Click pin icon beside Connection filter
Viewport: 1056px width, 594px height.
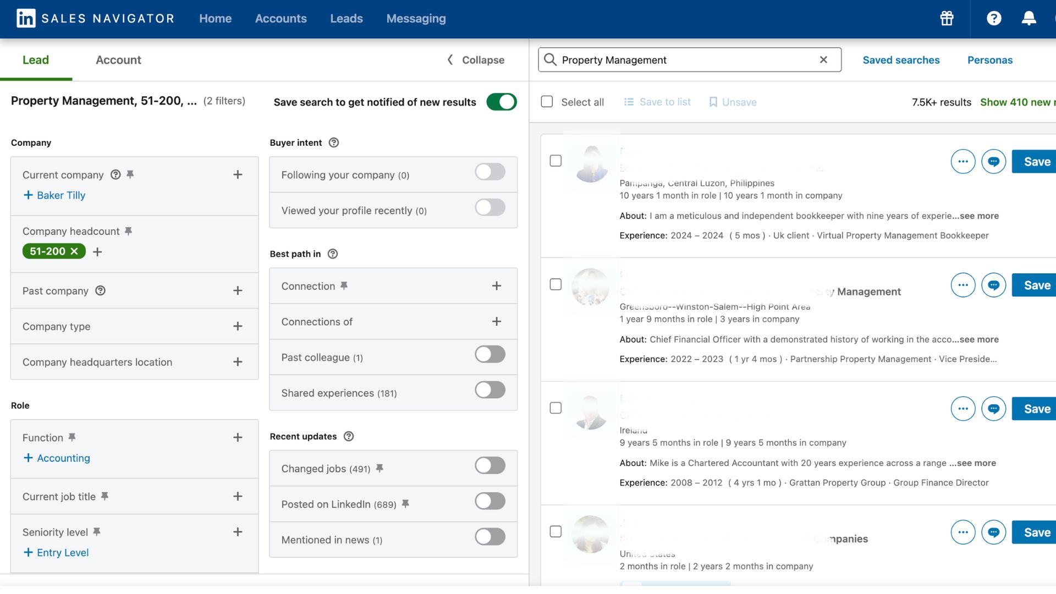coord(344,286)
